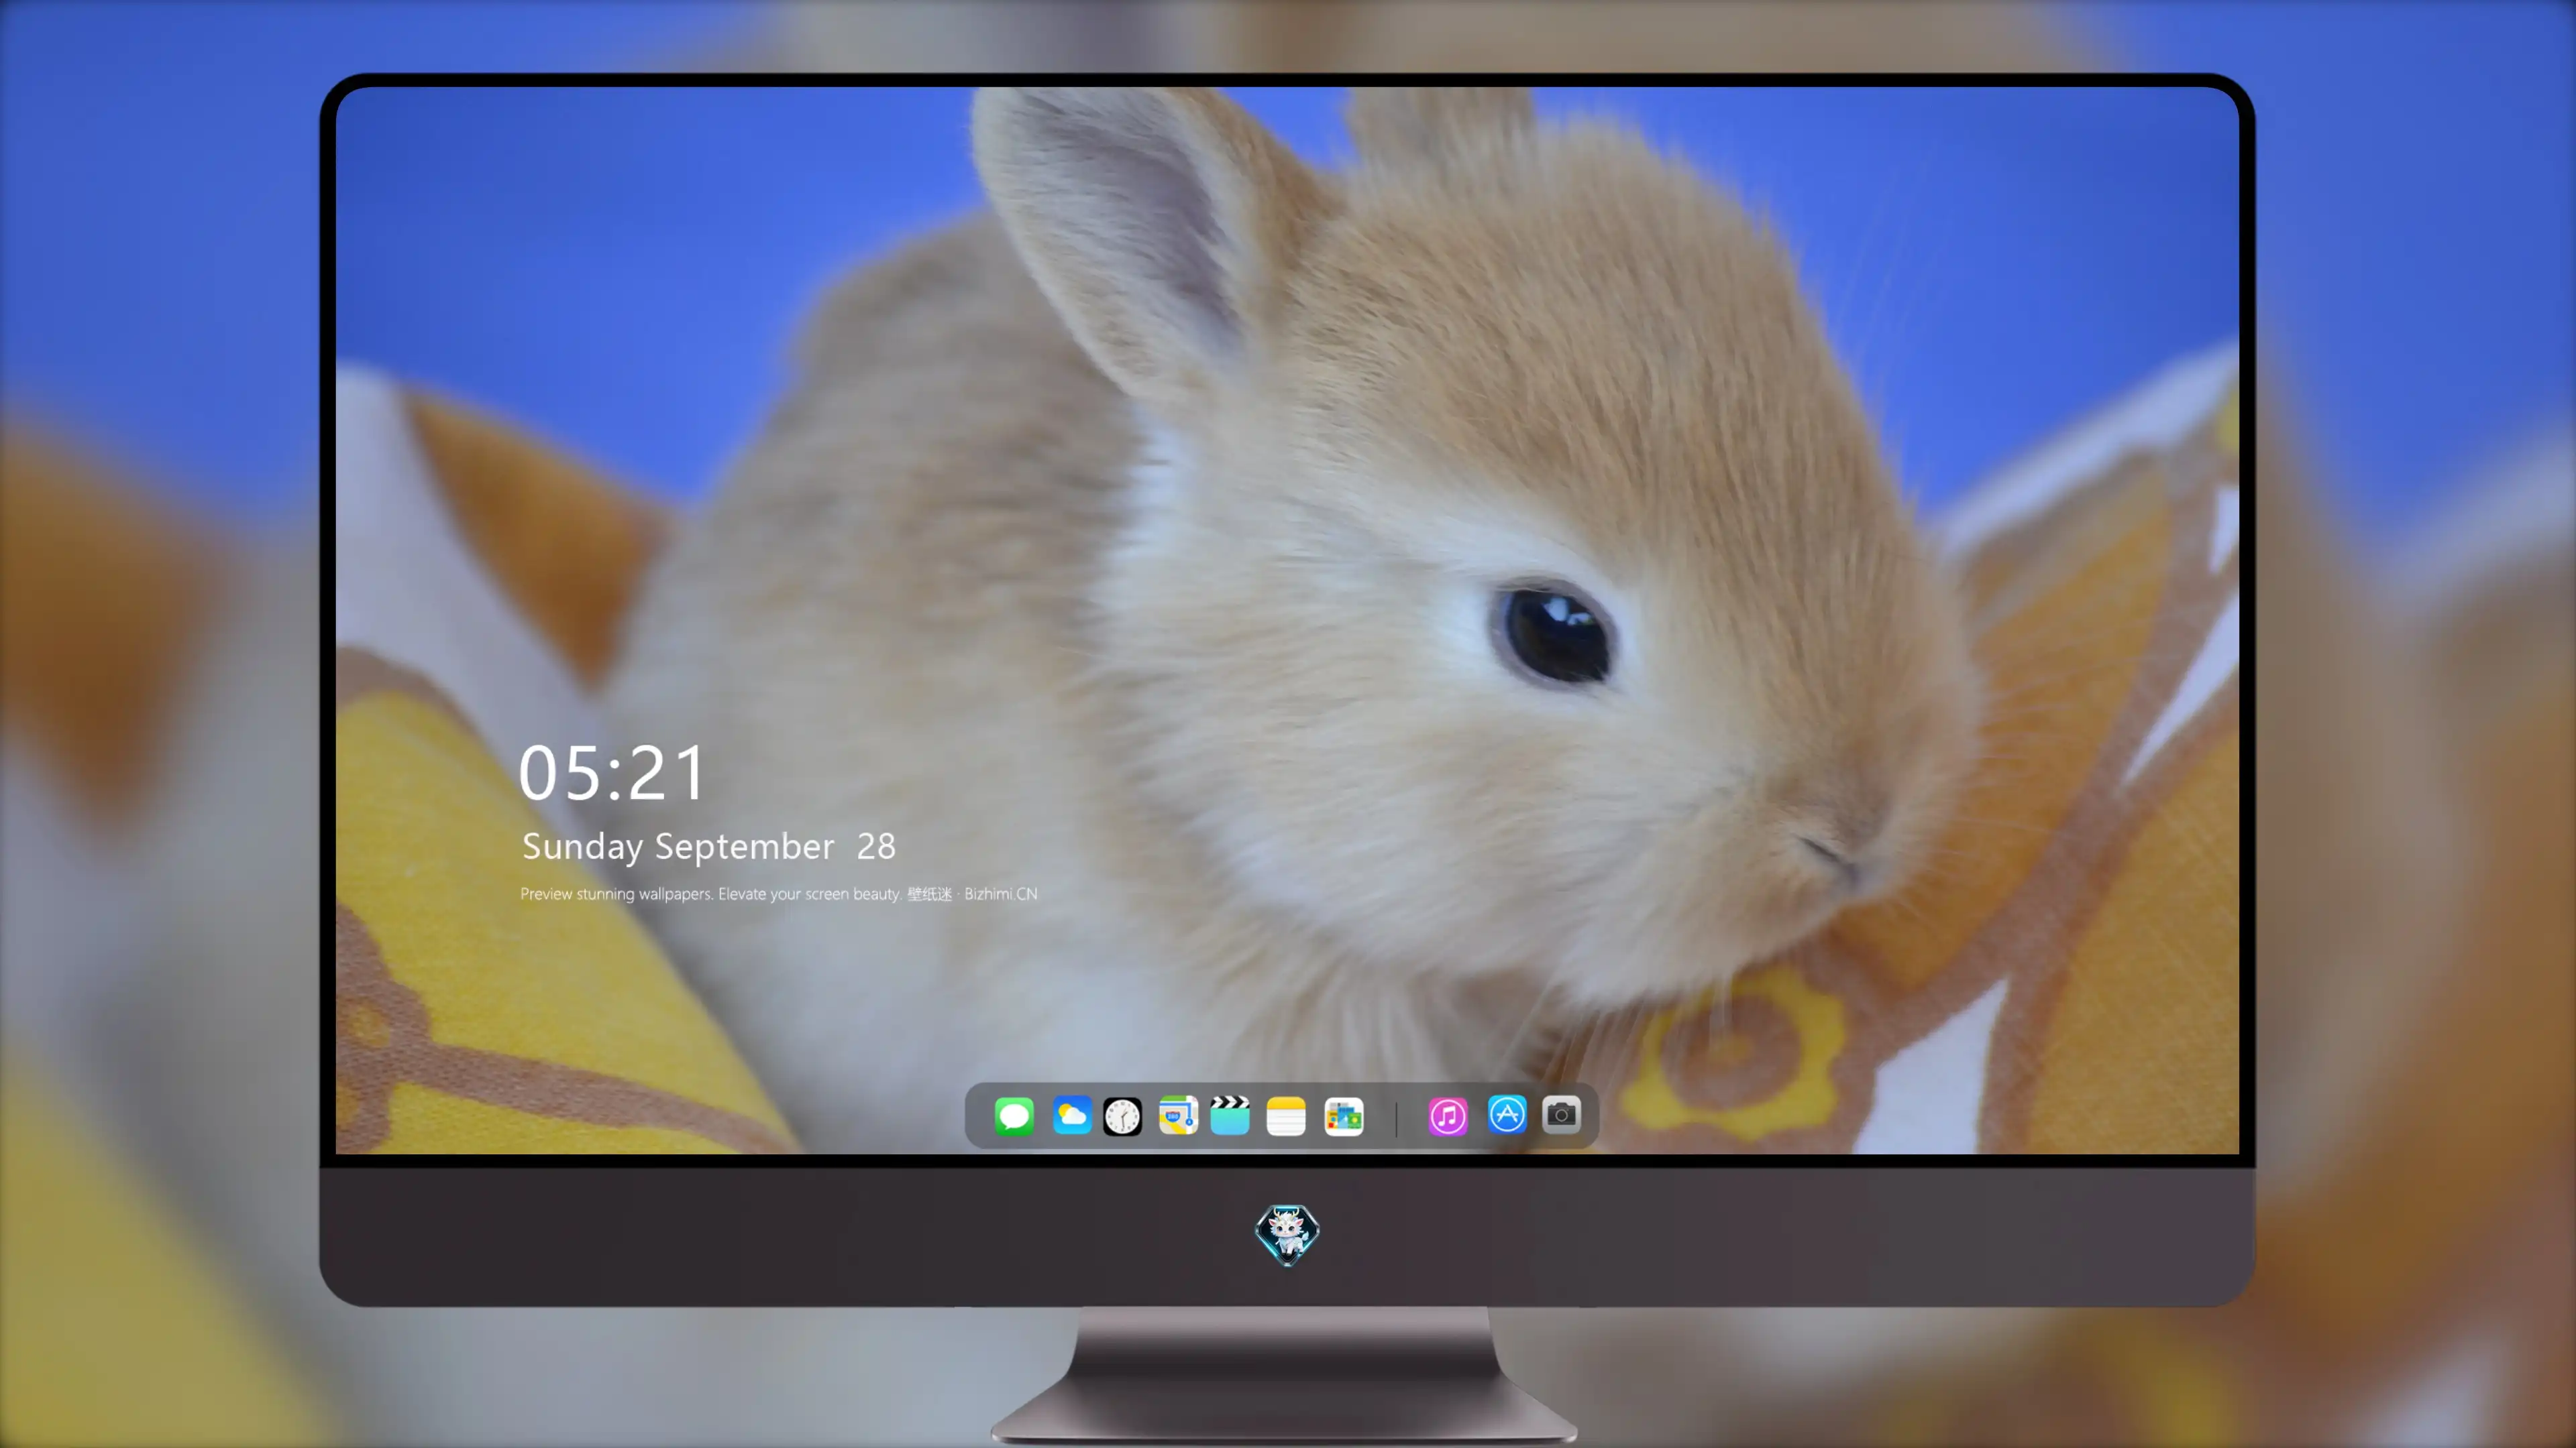Open the blue App Store icon
The image size is (2576, 1448).
pos(1507,1114)
